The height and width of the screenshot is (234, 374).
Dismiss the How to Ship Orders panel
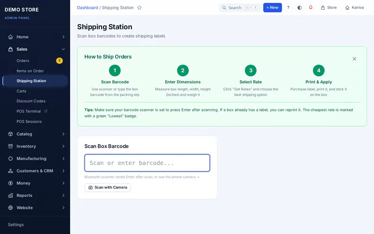(x=354, y=59)
